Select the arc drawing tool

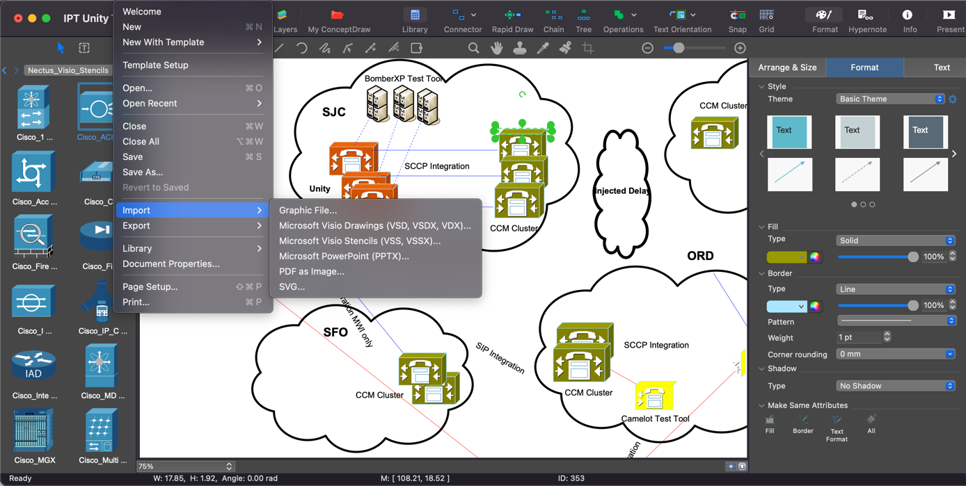coord(301,48)
